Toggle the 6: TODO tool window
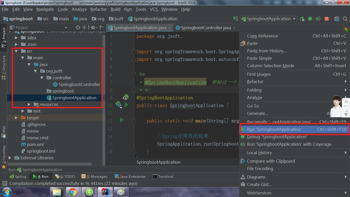 [x=65, y=176]
